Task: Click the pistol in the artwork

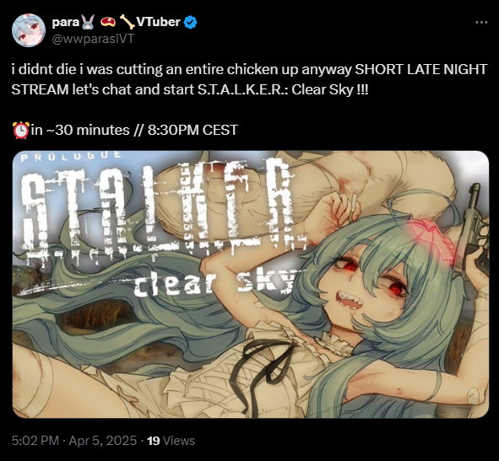Action: tap(470, 230)
